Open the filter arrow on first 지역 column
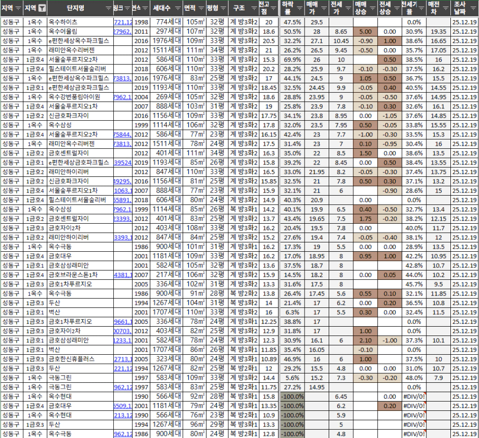Screen dimensions: 479x438 18,8
